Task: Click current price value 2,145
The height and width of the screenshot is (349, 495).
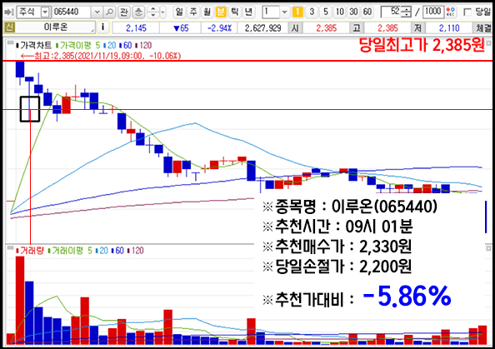Action: click(136, 28)
